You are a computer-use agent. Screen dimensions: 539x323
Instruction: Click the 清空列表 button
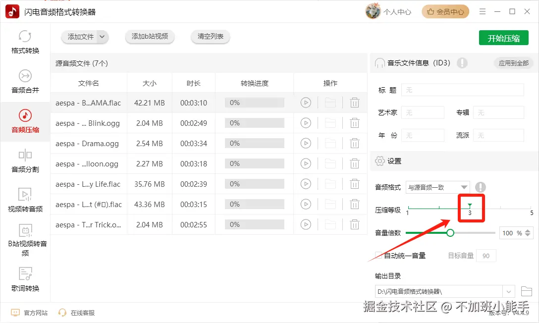coord(211,37)
